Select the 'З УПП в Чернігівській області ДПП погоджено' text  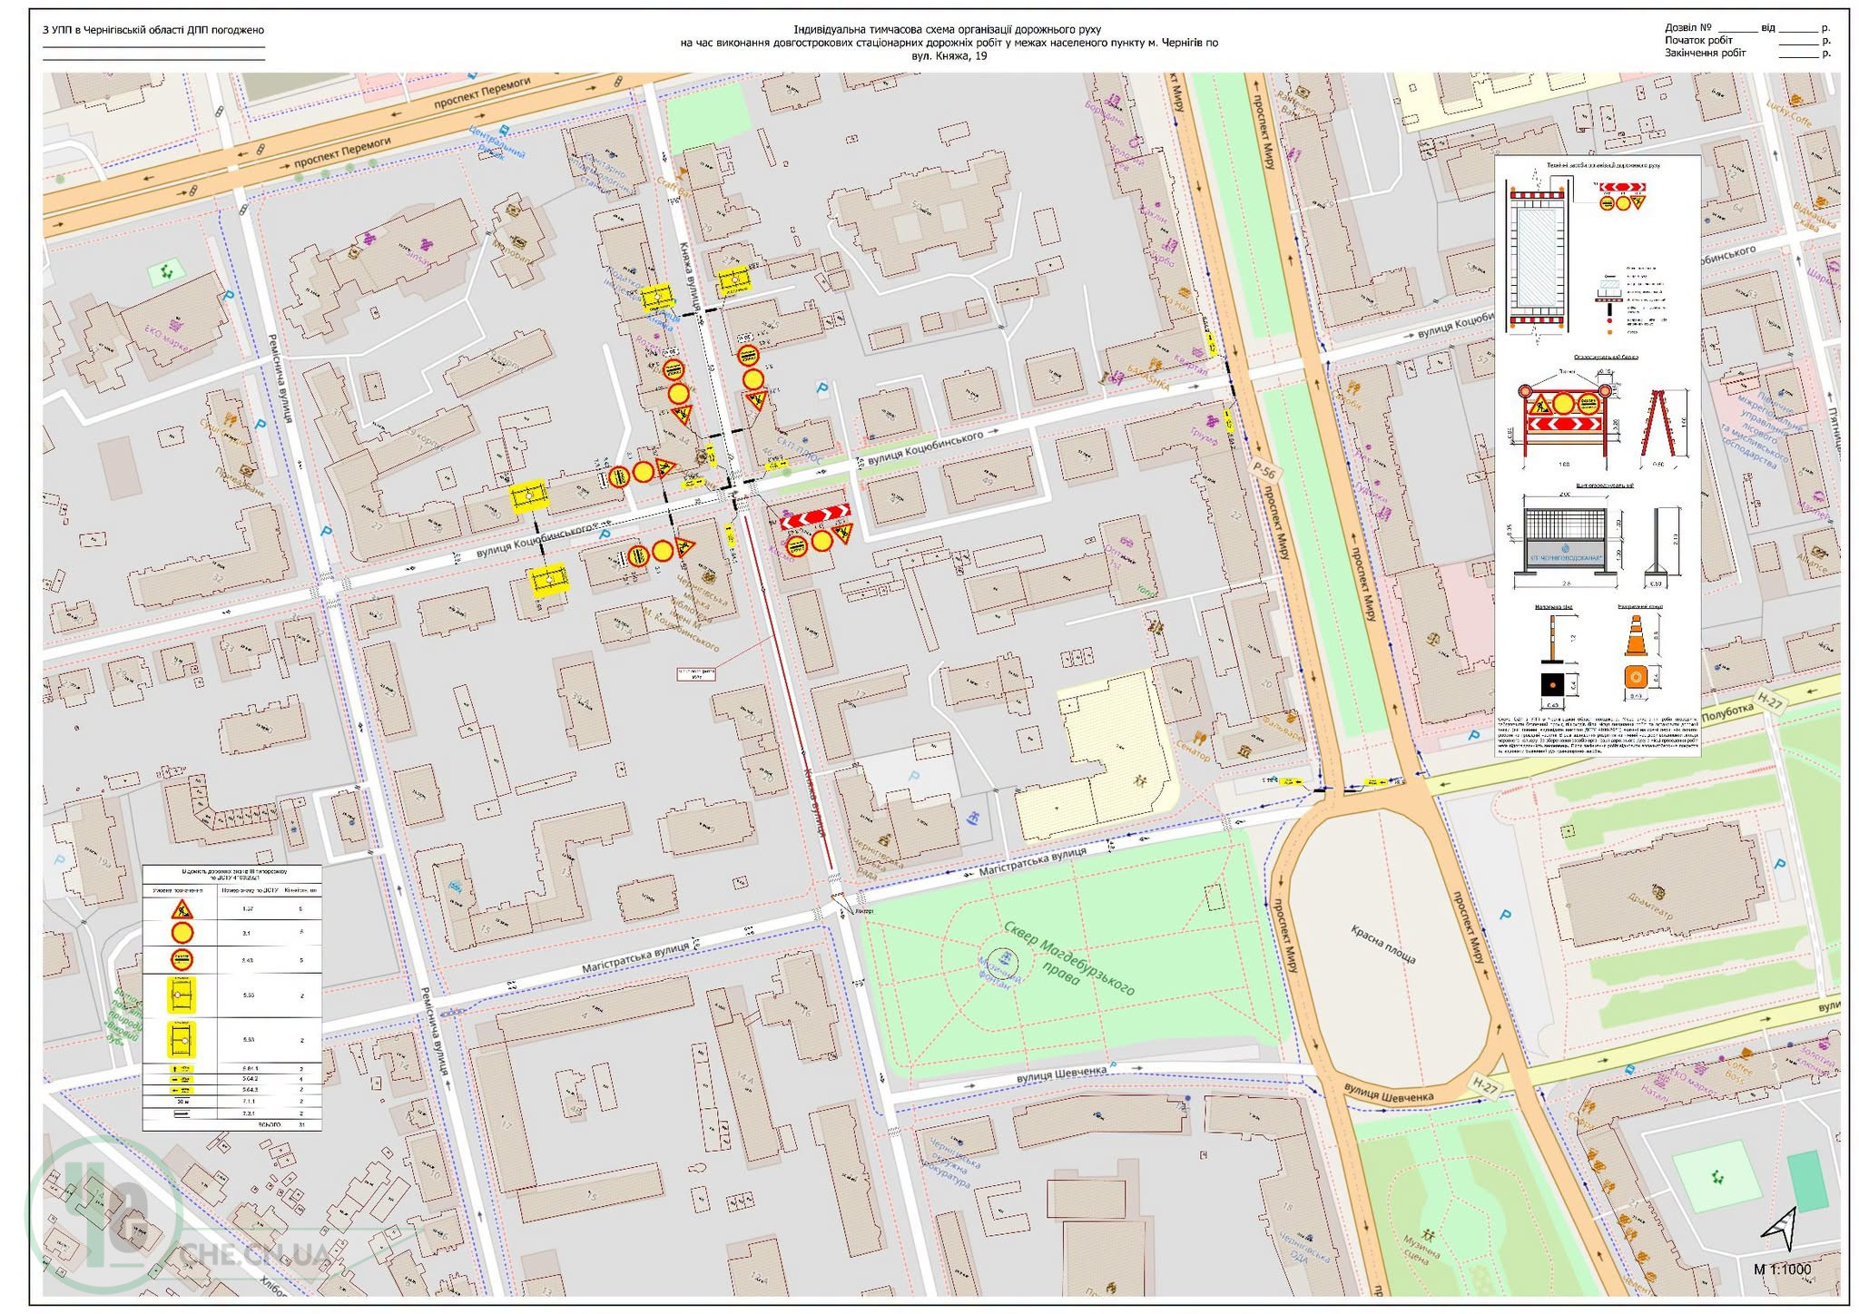(153, 30)
